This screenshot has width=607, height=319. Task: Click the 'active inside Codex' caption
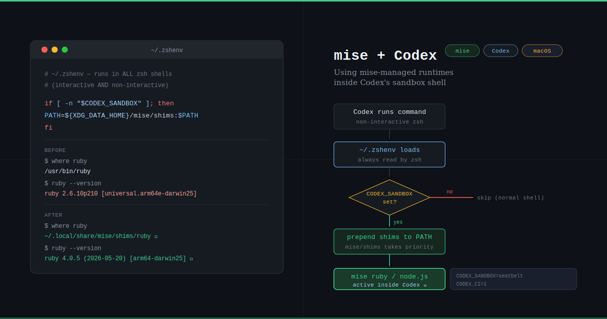click(389, 285)
